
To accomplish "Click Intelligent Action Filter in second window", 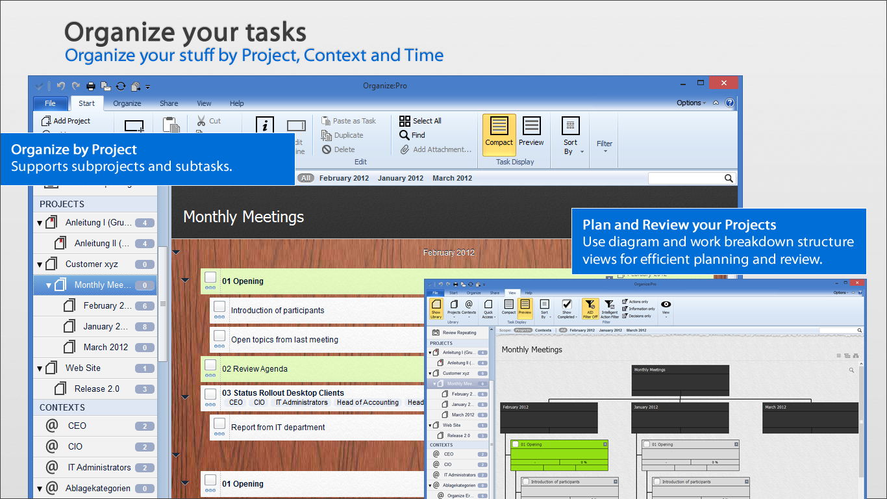I will click(610, 309).
